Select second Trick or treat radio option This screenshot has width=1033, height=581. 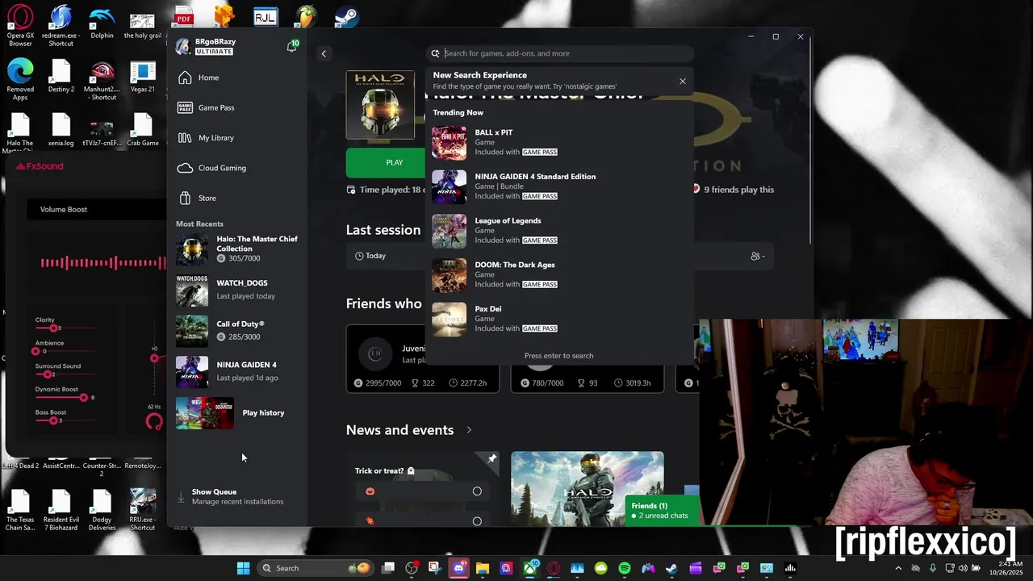[477, 521]
